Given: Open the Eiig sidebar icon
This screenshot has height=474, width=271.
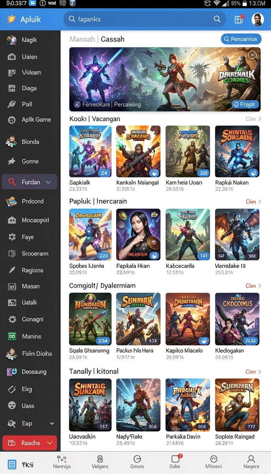Looking at the screenshot, I should point(12,389).
